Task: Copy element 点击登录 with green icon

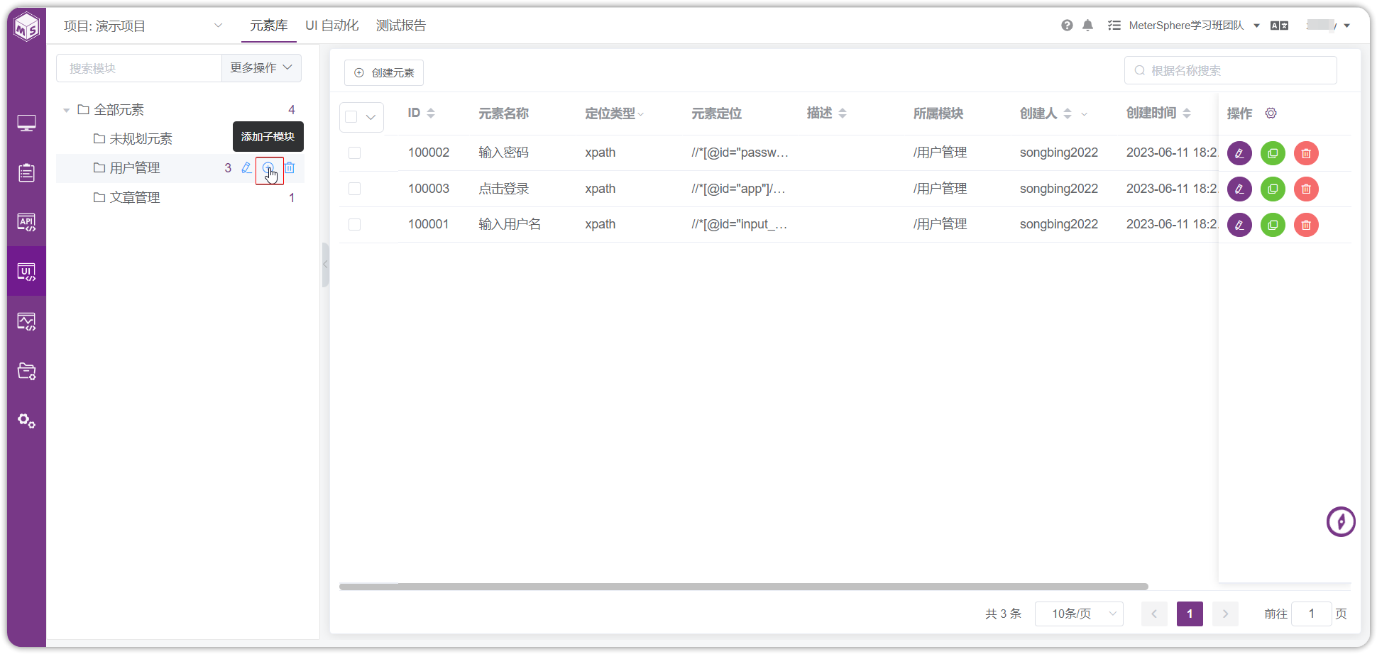Action: coord(1273,189)
